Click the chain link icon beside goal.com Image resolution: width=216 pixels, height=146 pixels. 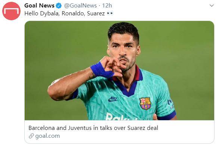(31, 136)
